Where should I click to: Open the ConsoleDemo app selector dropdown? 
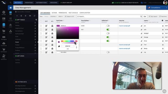tap(157, 8)
